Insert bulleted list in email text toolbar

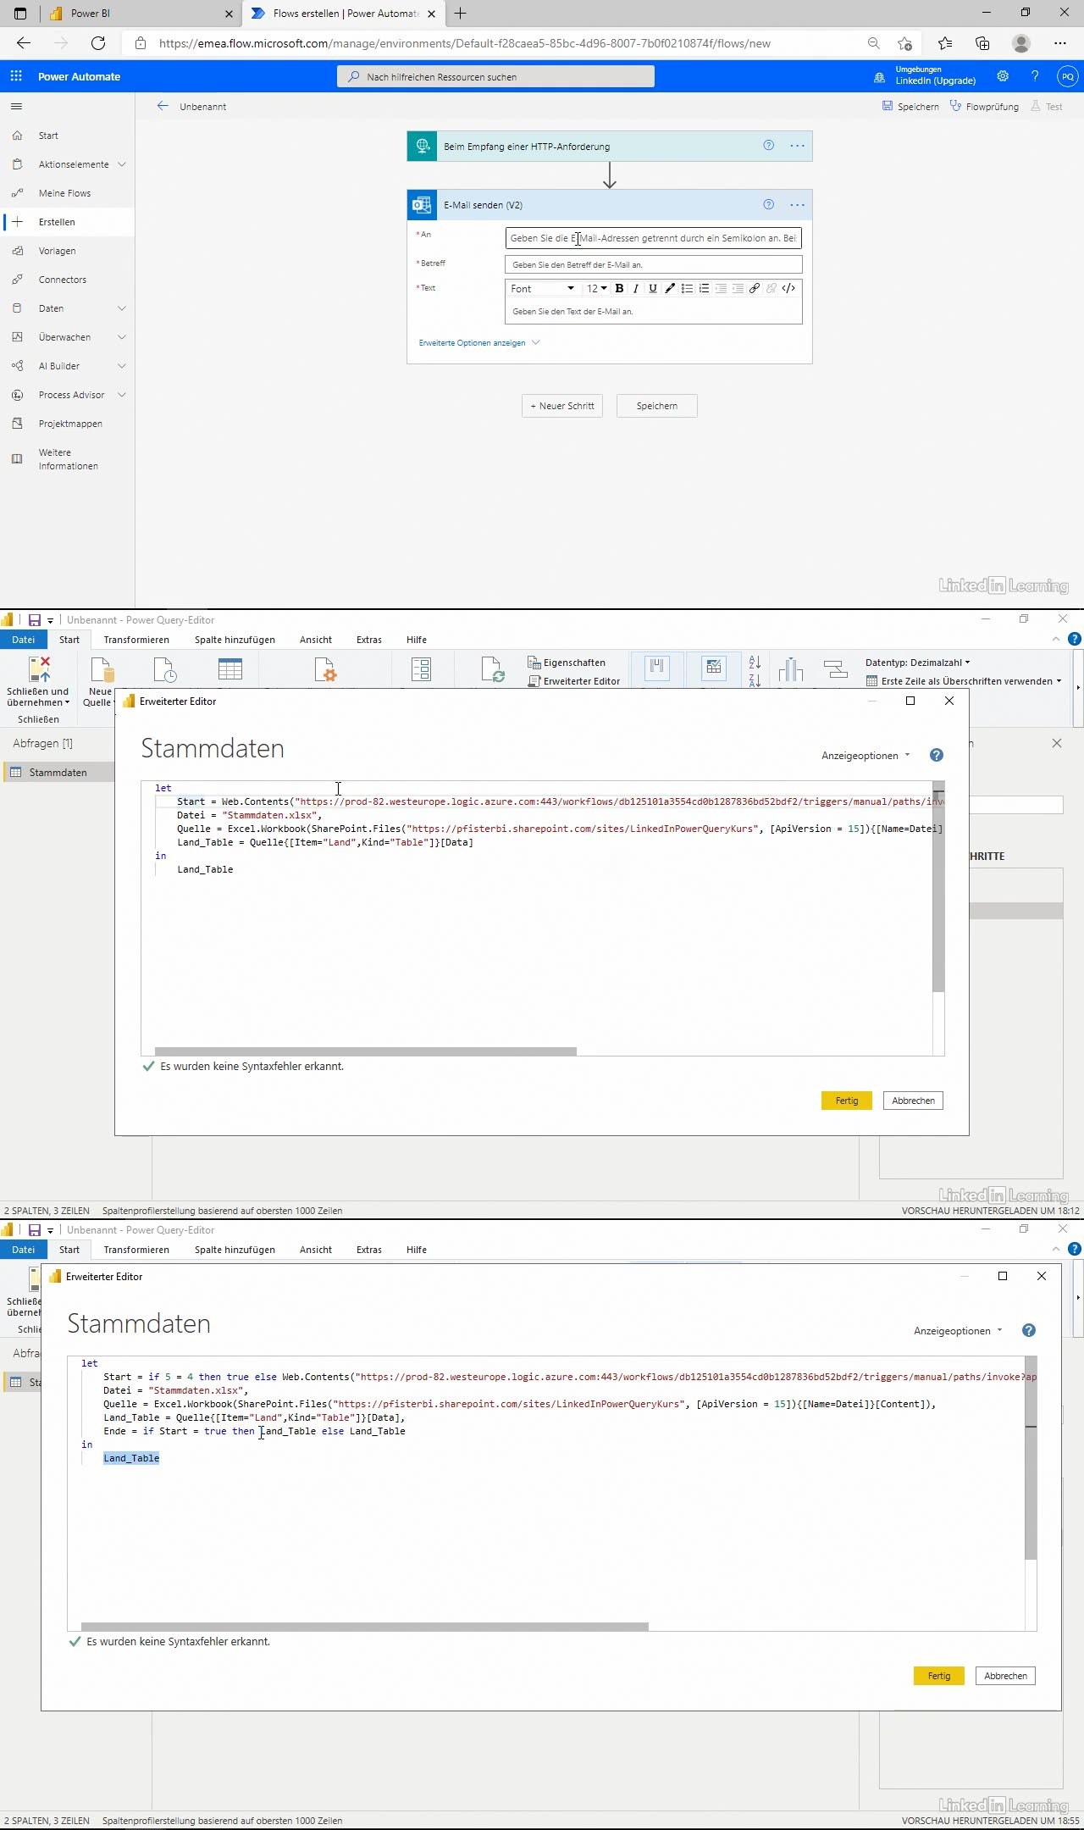[x=687, y=289]
